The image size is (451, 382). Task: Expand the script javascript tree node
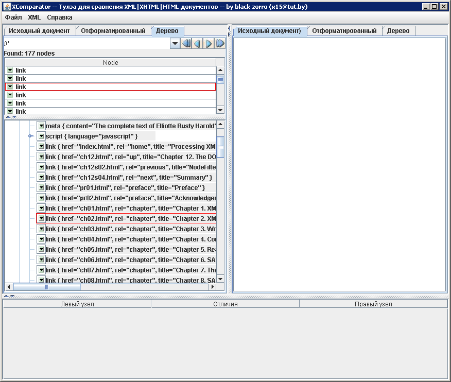[x=31, y=136]
